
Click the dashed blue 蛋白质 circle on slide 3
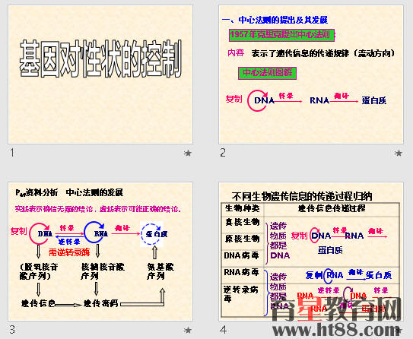151,233
